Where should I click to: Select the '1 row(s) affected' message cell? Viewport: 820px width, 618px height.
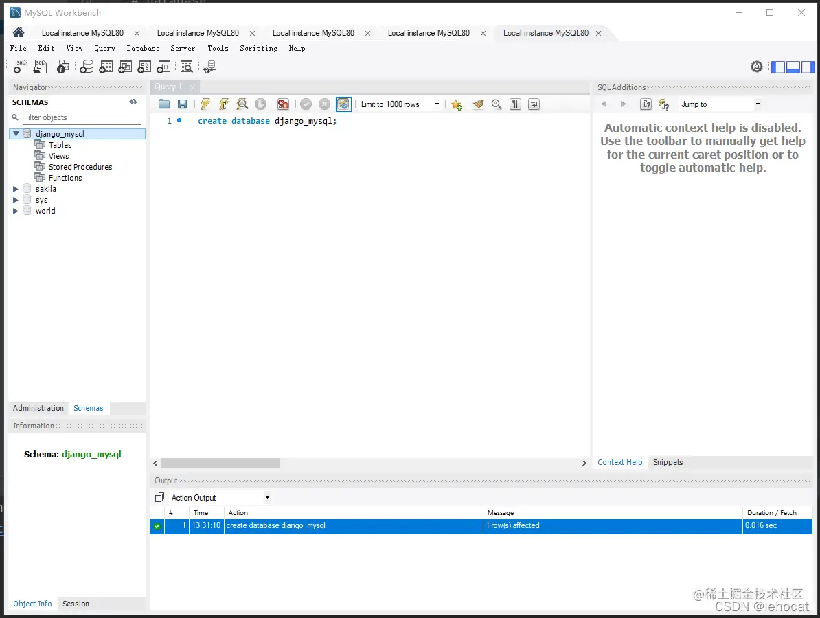[613, 525]
